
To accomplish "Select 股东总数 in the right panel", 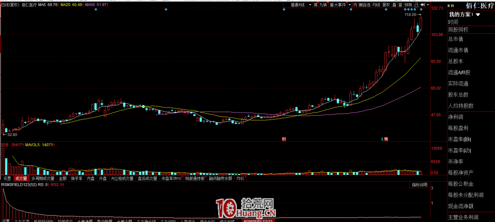I will 458,95.
